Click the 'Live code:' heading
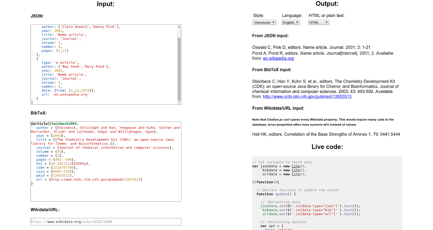Screen dimensions: 433x230 [x=327, y=147]
